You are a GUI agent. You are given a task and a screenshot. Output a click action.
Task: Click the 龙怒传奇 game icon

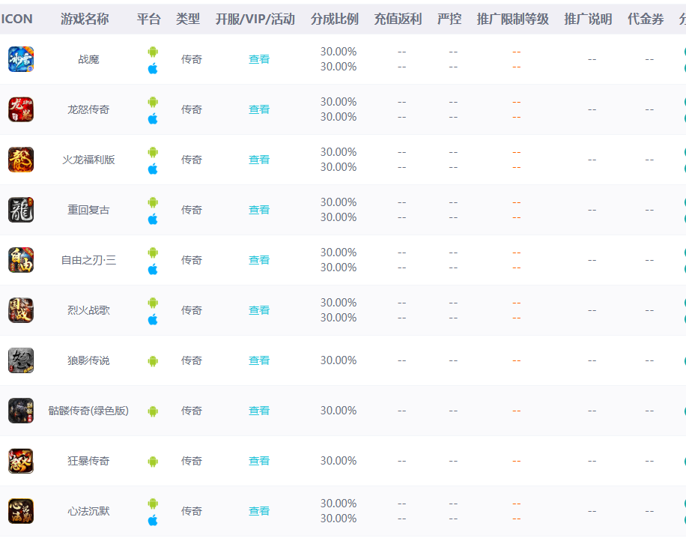21,109
